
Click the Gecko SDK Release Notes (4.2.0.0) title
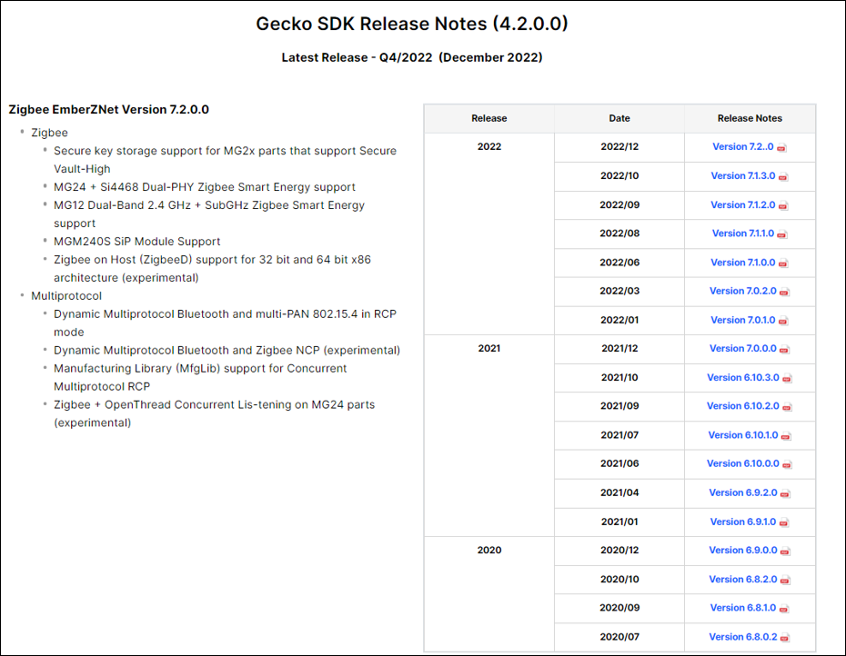tap(412, 24)
